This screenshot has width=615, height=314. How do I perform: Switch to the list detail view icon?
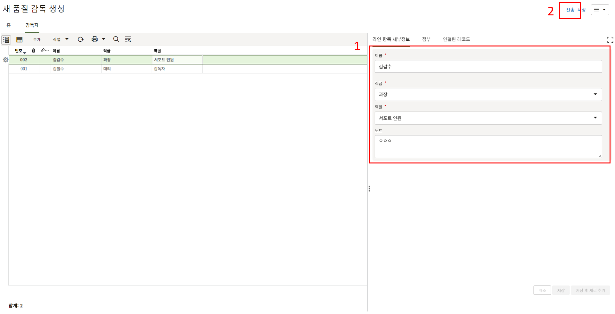(6, 40)
